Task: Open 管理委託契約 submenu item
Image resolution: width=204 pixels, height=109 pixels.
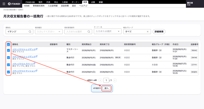Action: (x=39, y=6)
